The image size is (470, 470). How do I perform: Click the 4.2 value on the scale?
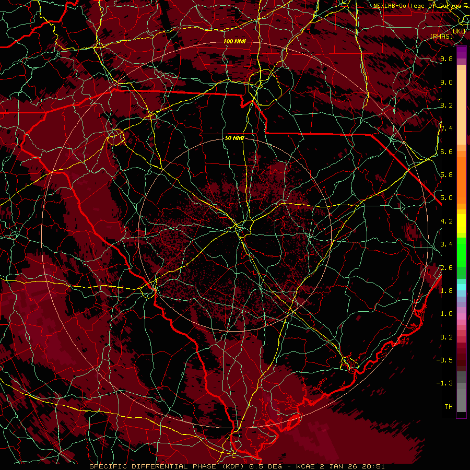coord(446,221)
